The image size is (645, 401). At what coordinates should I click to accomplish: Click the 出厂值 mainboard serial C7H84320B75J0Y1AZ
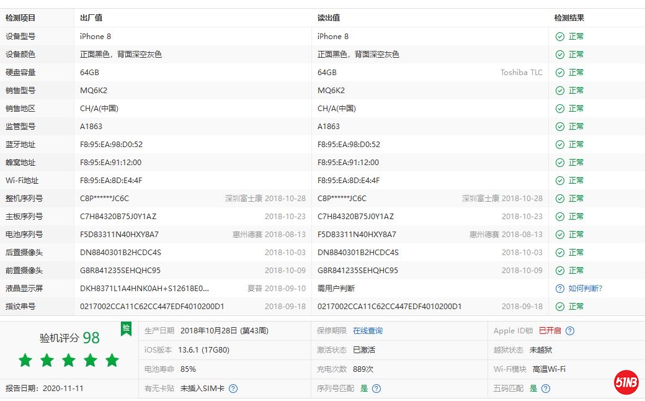pos(118,217)
